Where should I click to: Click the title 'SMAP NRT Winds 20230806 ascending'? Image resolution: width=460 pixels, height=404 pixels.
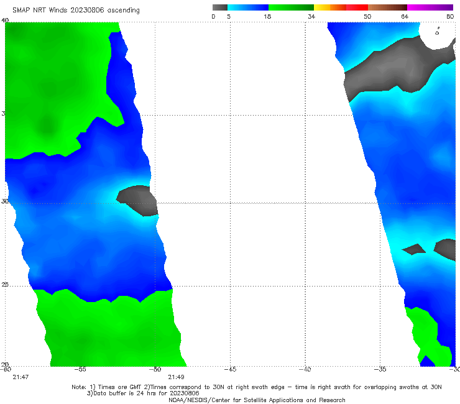tap(76, 11)
